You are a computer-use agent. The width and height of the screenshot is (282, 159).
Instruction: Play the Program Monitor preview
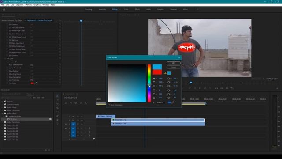click(200, 88)
